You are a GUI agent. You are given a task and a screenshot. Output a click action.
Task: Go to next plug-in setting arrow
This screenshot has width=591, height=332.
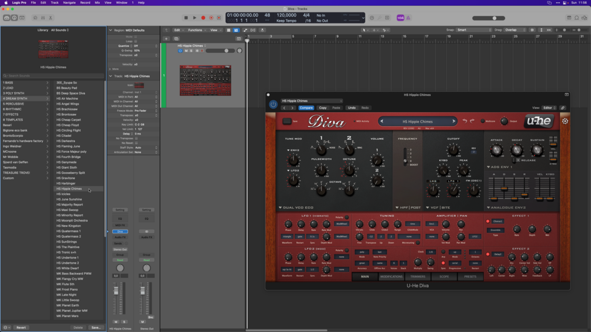click(x=292, y=108)
